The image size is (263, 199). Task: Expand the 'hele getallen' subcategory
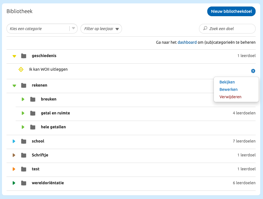click(x=23, y=127)
